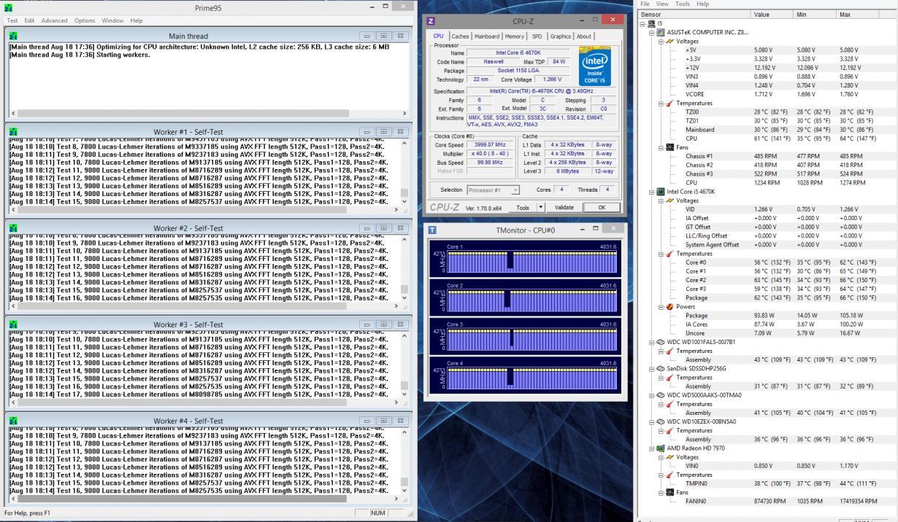Image resolution: width=898 pixels, height=522 pixels.
Task: Click the ASUSTeK Voltages lightning icon
Action: (669, 41)
